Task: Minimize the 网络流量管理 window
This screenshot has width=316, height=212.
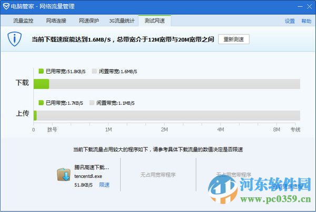Action: pyautogui.click(x=300, y=6)
